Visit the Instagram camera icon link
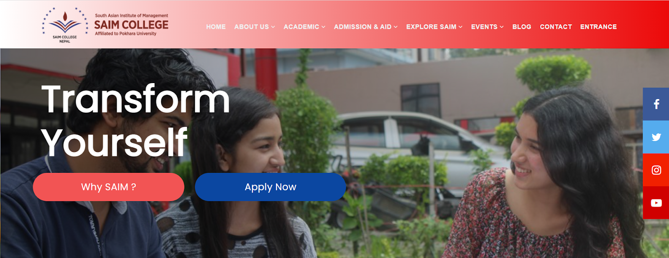669x258 pixels. pyautogui.click(x=656, y=170)
